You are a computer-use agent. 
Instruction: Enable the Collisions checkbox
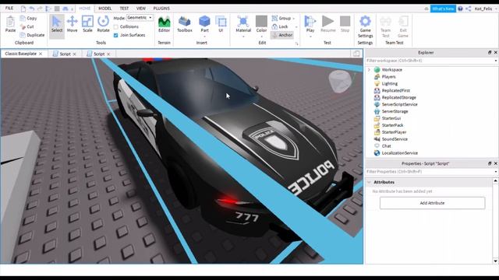point(116,26)
